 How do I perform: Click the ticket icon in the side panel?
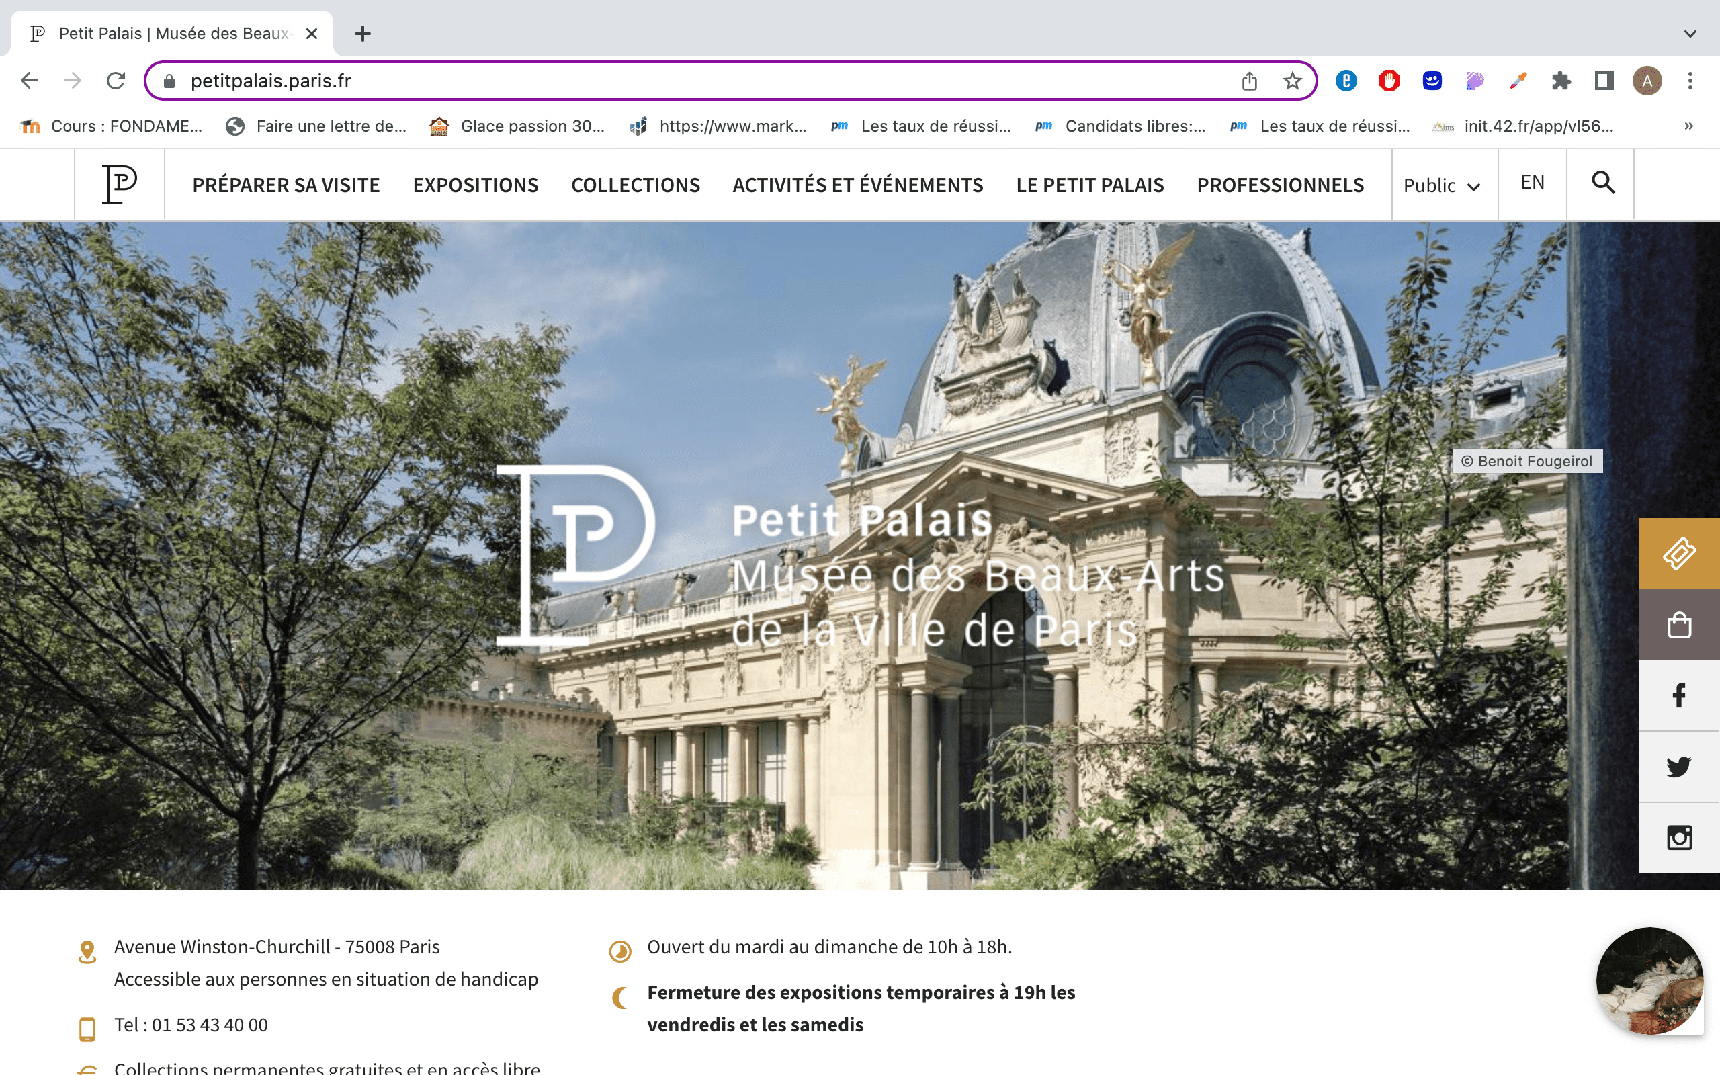point(1679,553)
